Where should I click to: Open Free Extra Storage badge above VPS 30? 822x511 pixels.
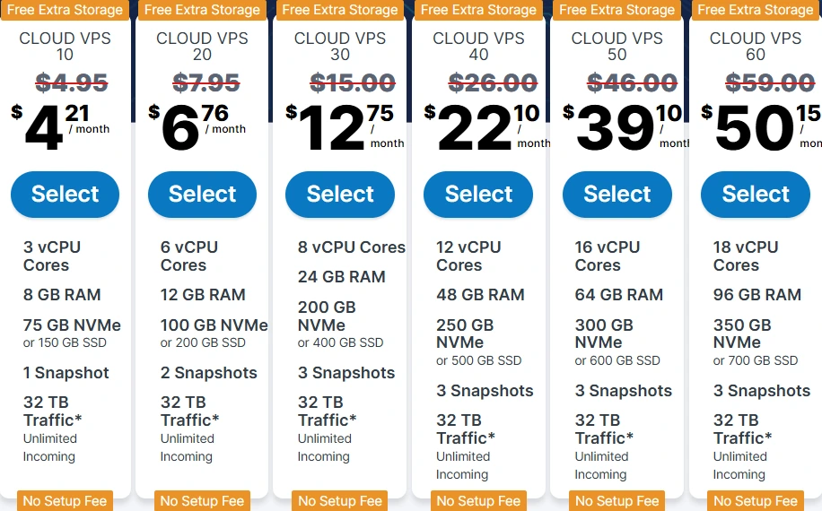(340, 10)
